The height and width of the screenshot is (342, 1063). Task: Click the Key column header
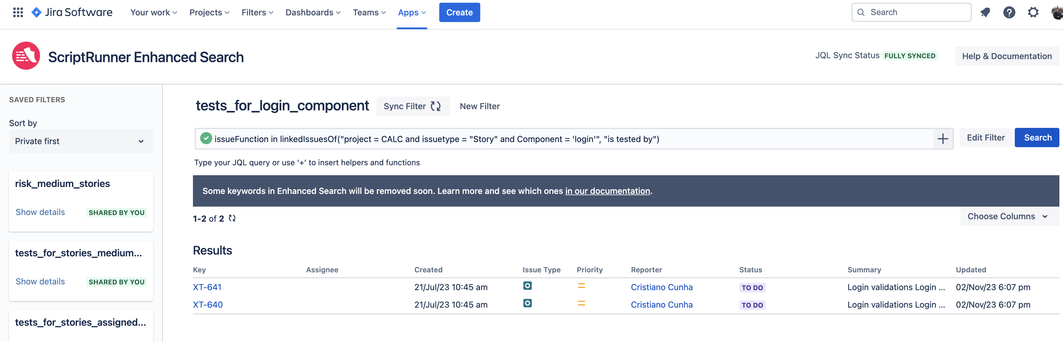199,270
